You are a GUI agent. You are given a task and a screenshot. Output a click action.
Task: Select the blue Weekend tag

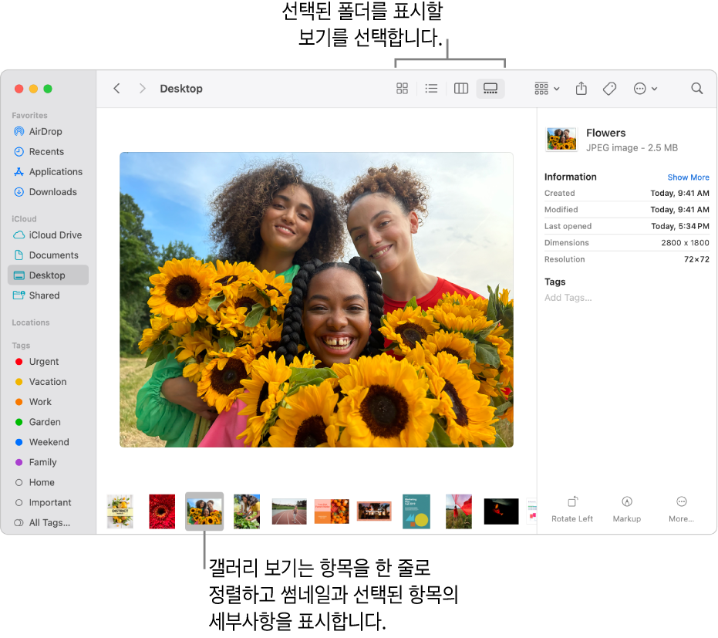(48, 442)
